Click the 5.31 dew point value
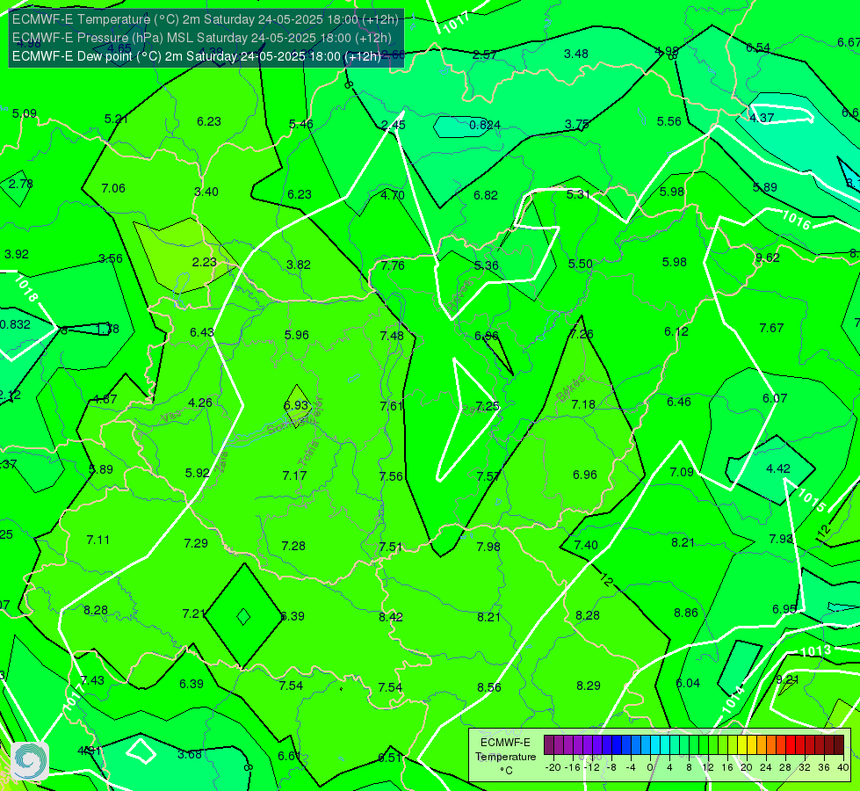This screenshot has height=791, width=860. (578, 194)
